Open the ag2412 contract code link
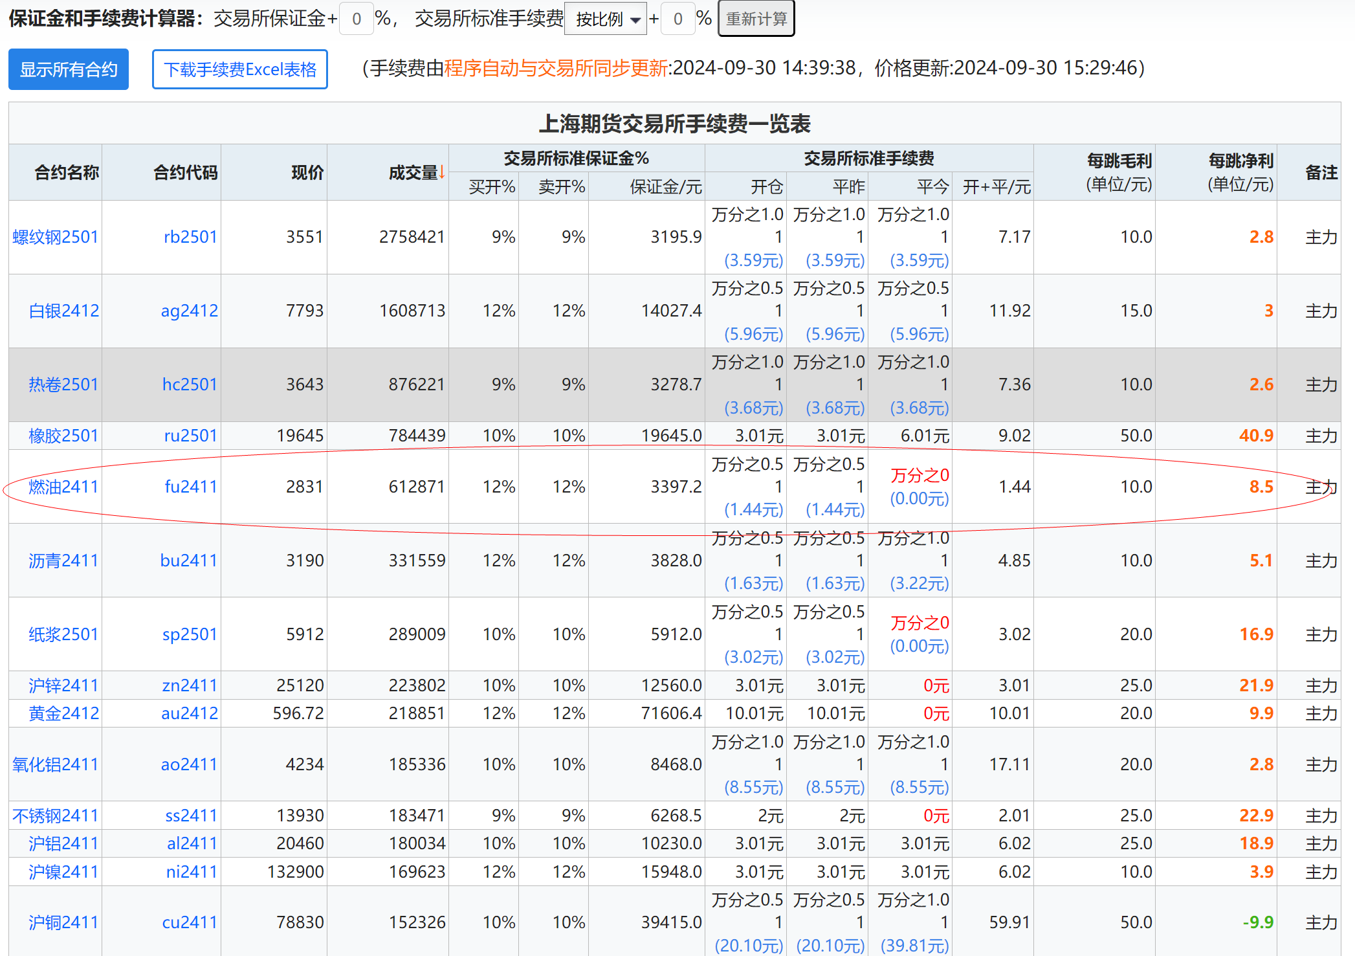1355x956 pixels. (x=189, y=311)
